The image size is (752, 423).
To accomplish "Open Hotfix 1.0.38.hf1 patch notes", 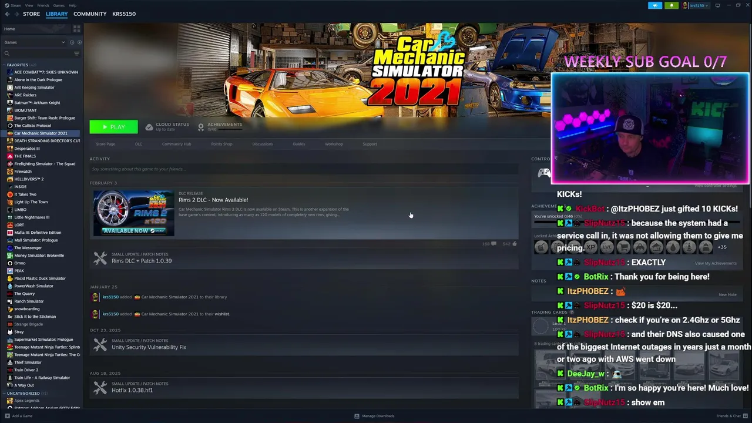I will pyautogui.click(x=132, y=390).
